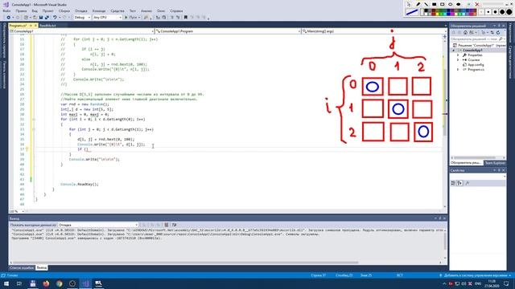
Task: Pick the yellow color swatch
Action: click(x=437, y=14)
